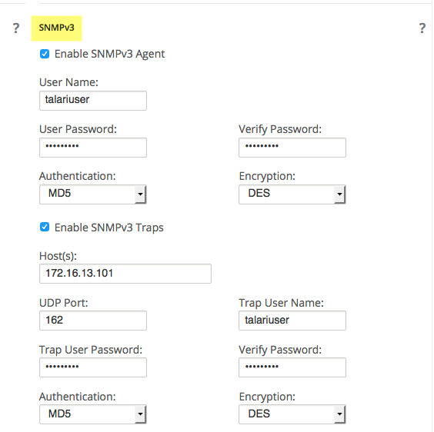This screenshot has height=432, width=434.
Task: Open trap Authentication MD5 dropdown
Action: (x=92, y=414)
